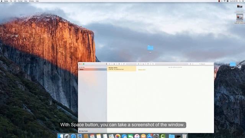245x138 pixels.
Task: Select the second screenshot file on desktop
Action: click(x=240, y=17)
